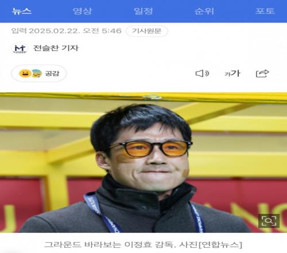Click the smiling face emoji
Image resolution: width=287 pixels, height=253 pixels.
(x=25, y=74)
